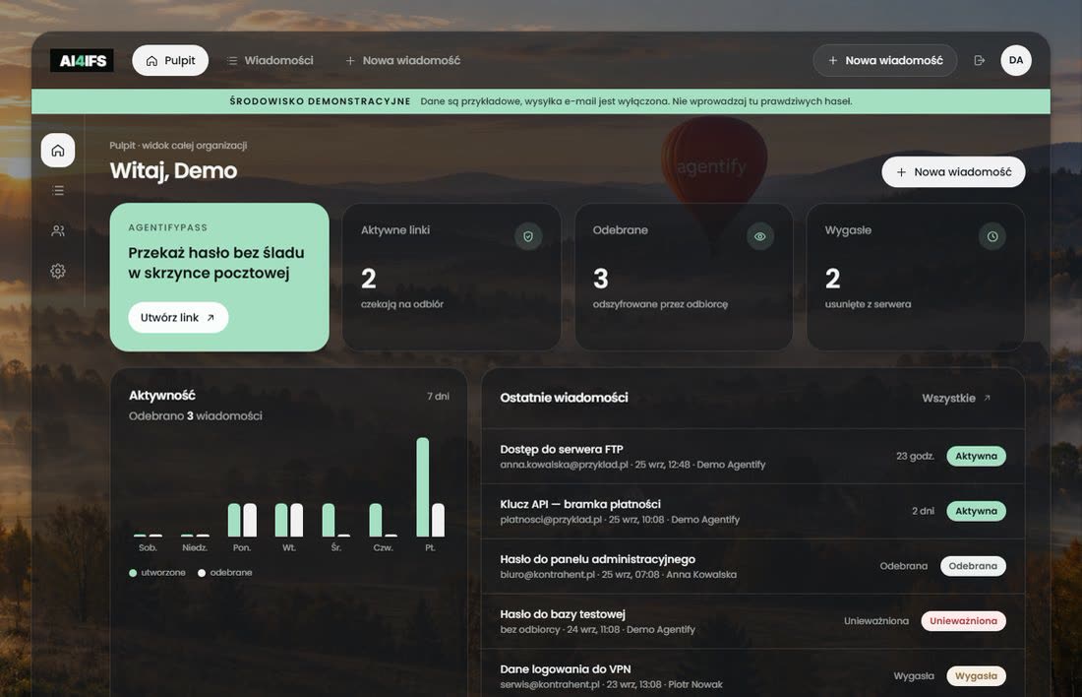
Task: Open the users icon in the sidebar
Action: (x=58, y=230)
